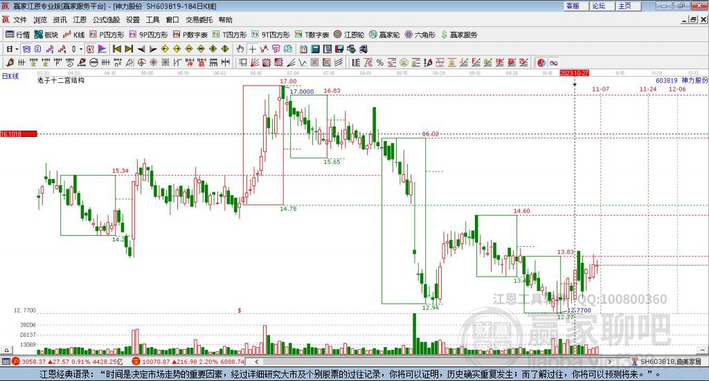Click the 客服 customer service button
This screenshot has width=709, height=381.
576,6
